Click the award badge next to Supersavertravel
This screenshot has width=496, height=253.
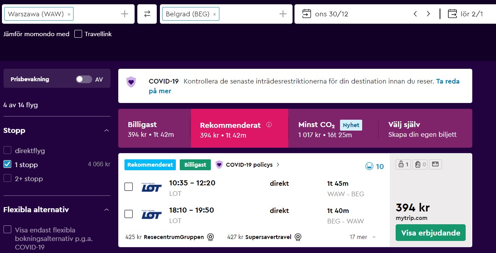click(298, 237)
